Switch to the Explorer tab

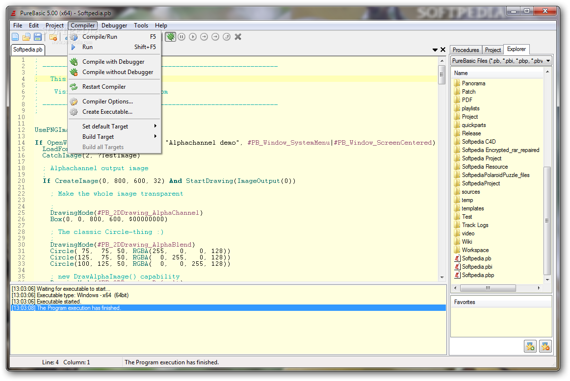(x=517, y=49)
